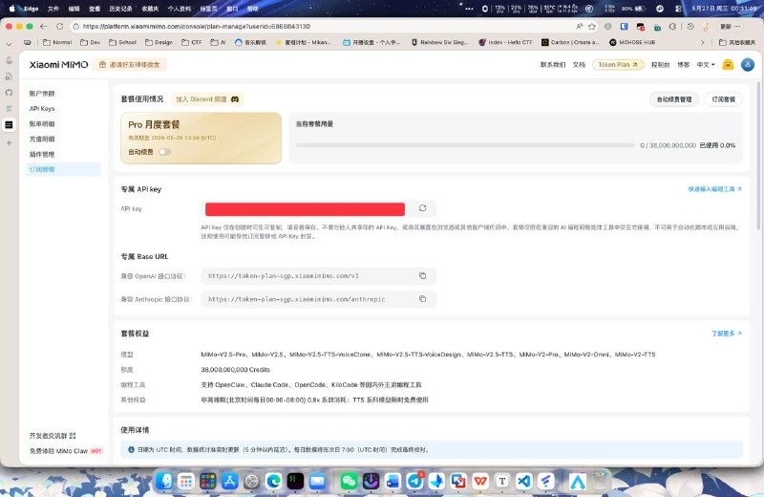764x497 pixels.
Task: Open WPS Office from the Dock
Action: (480, 482)
